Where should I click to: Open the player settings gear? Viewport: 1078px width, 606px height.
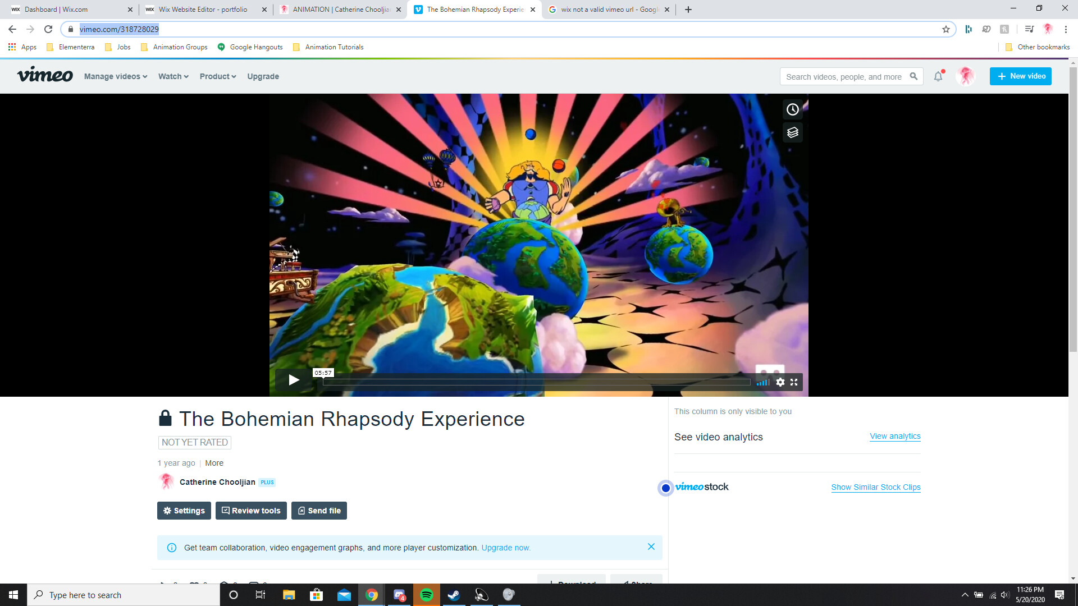point(780,382)
